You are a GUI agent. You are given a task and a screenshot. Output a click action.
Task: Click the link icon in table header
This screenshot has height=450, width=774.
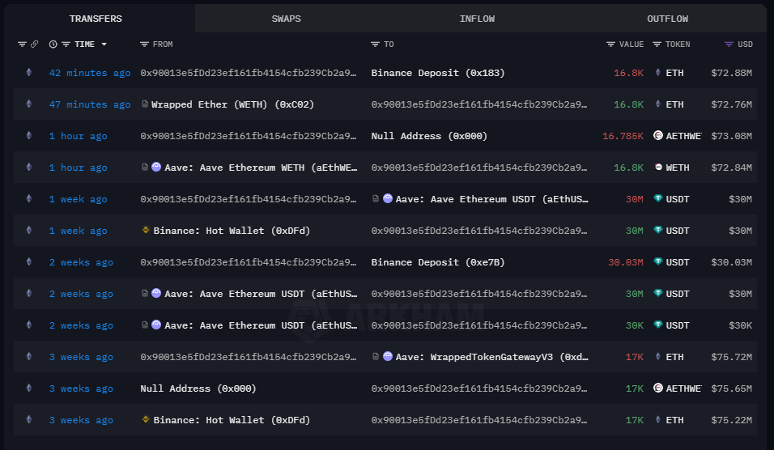pos(35,45)
